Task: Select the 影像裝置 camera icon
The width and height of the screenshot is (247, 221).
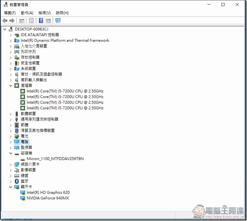Action: click(17, 170)
